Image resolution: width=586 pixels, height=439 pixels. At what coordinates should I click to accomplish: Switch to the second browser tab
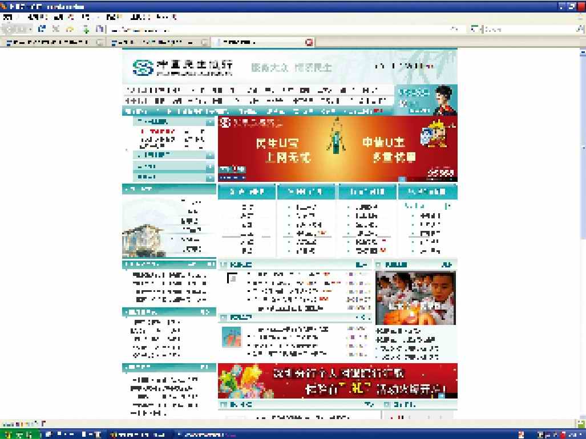click(157, 42)
